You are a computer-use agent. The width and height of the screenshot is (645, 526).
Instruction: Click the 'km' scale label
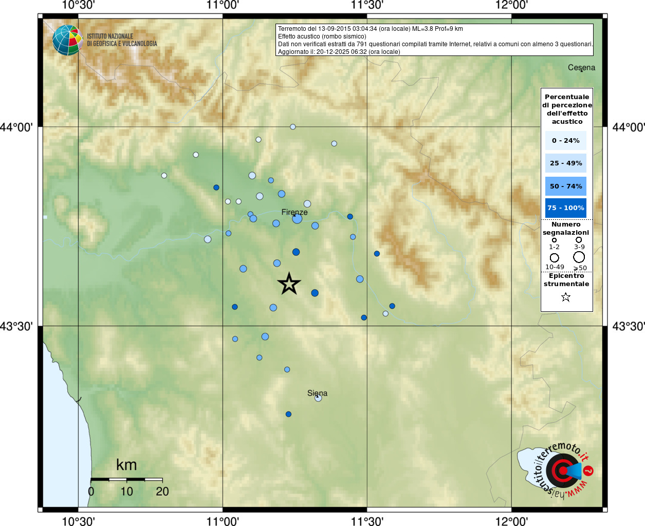pyautogui.click(x=126, y=465)
